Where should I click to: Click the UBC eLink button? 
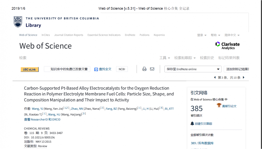click(x=29, y=70)
